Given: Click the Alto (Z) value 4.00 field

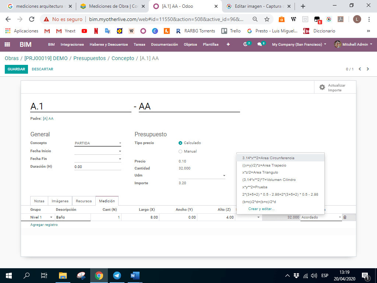Looking at the screenshot, I should pos(216,217).
